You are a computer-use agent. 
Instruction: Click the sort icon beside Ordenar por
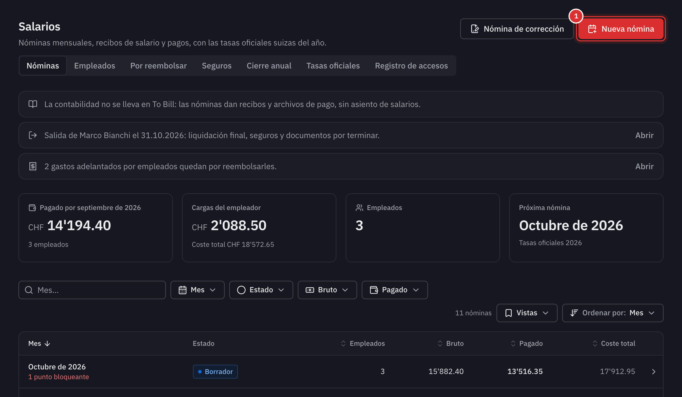574,313
